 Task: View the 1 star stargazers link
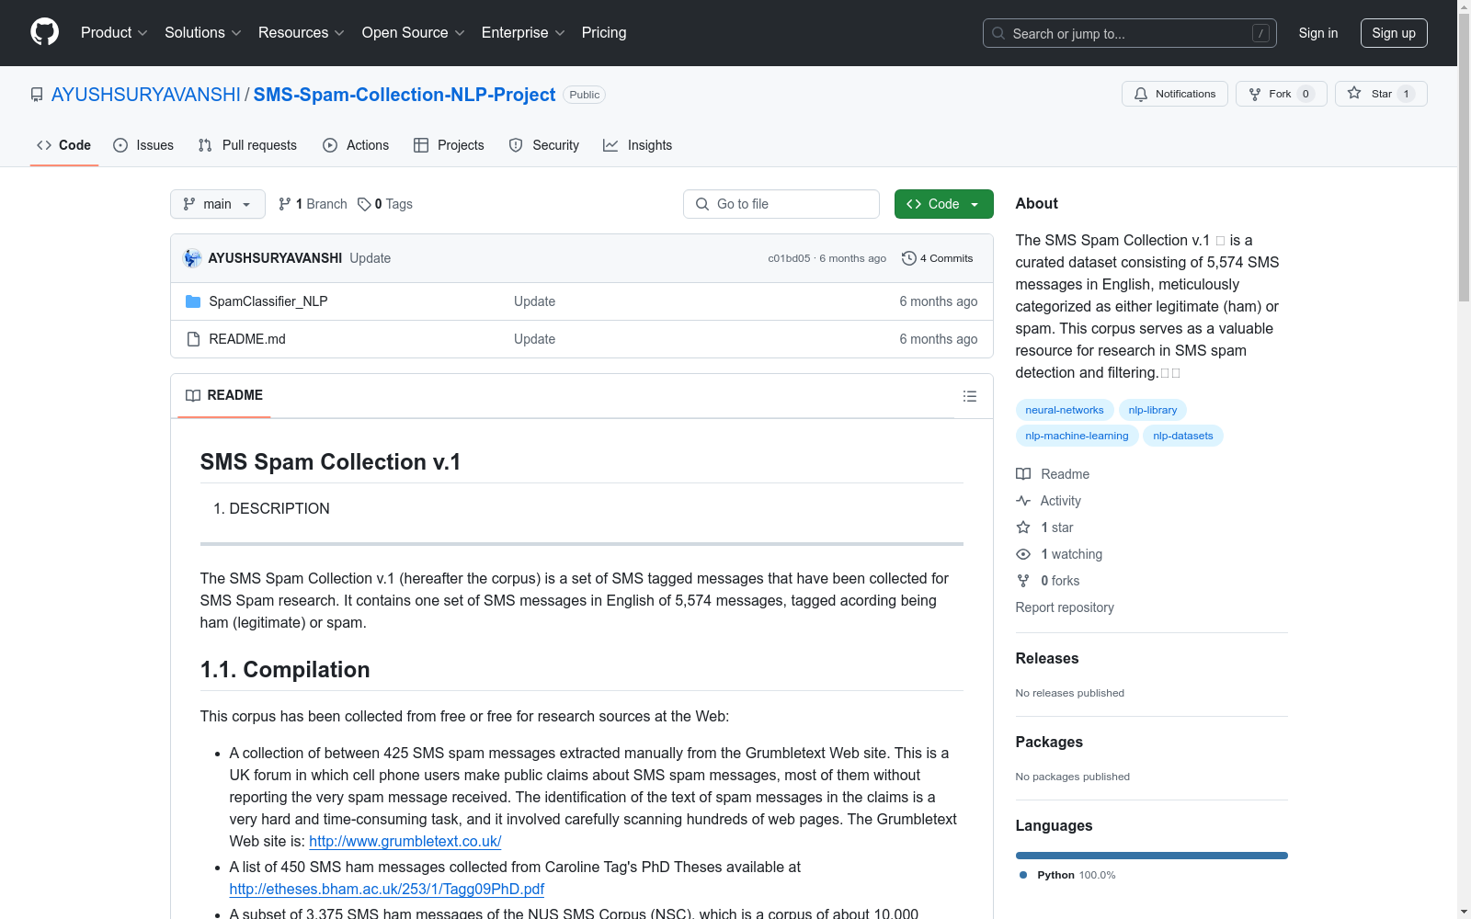(x=1044, y=528)
